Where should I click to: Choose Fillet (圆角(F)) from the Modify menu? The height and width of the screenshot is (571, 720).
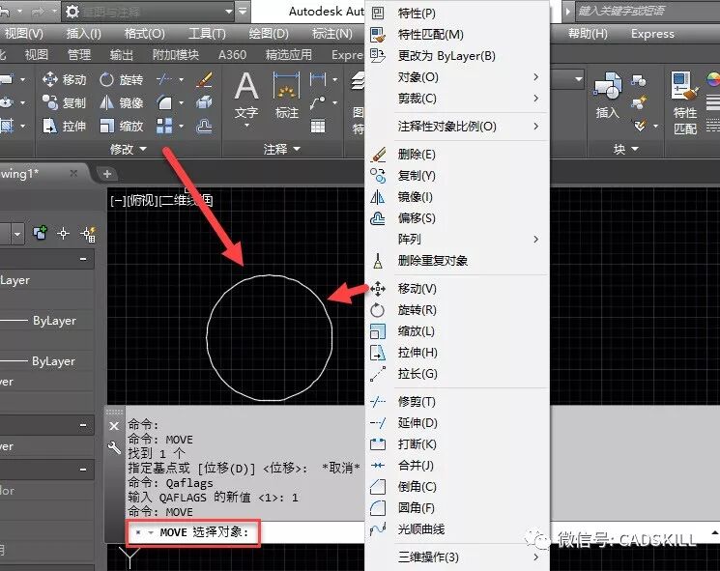(x=457, y=507)
